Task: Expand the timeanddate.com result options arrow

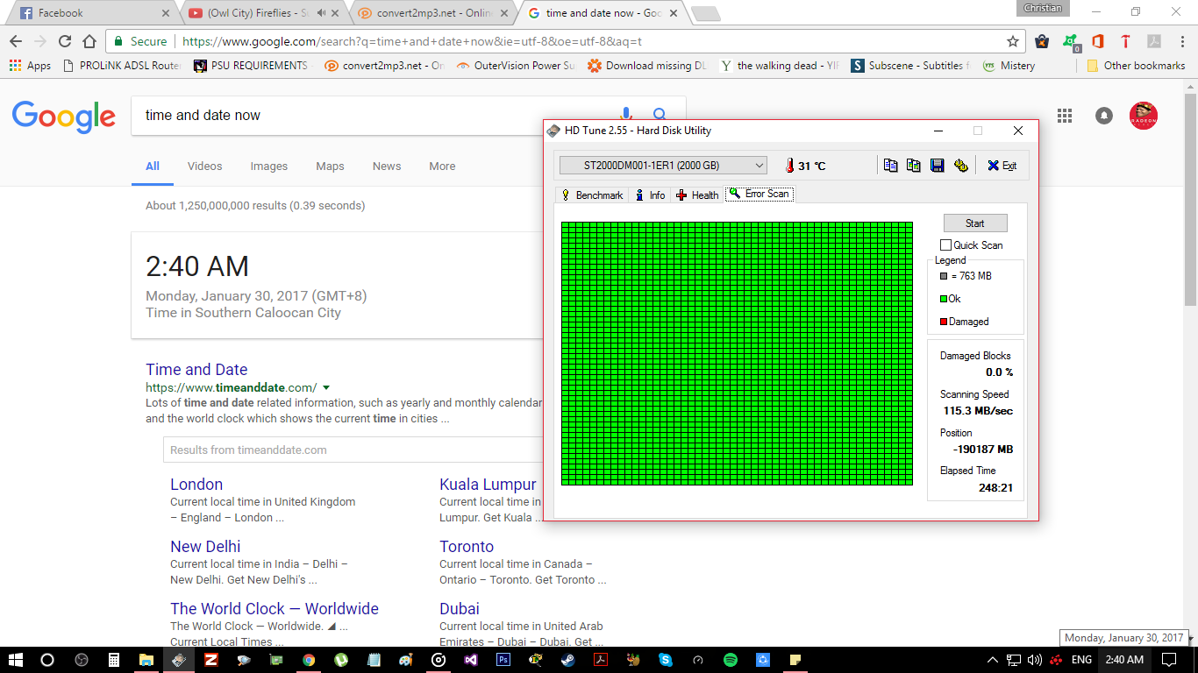Action: click(326, 387)
